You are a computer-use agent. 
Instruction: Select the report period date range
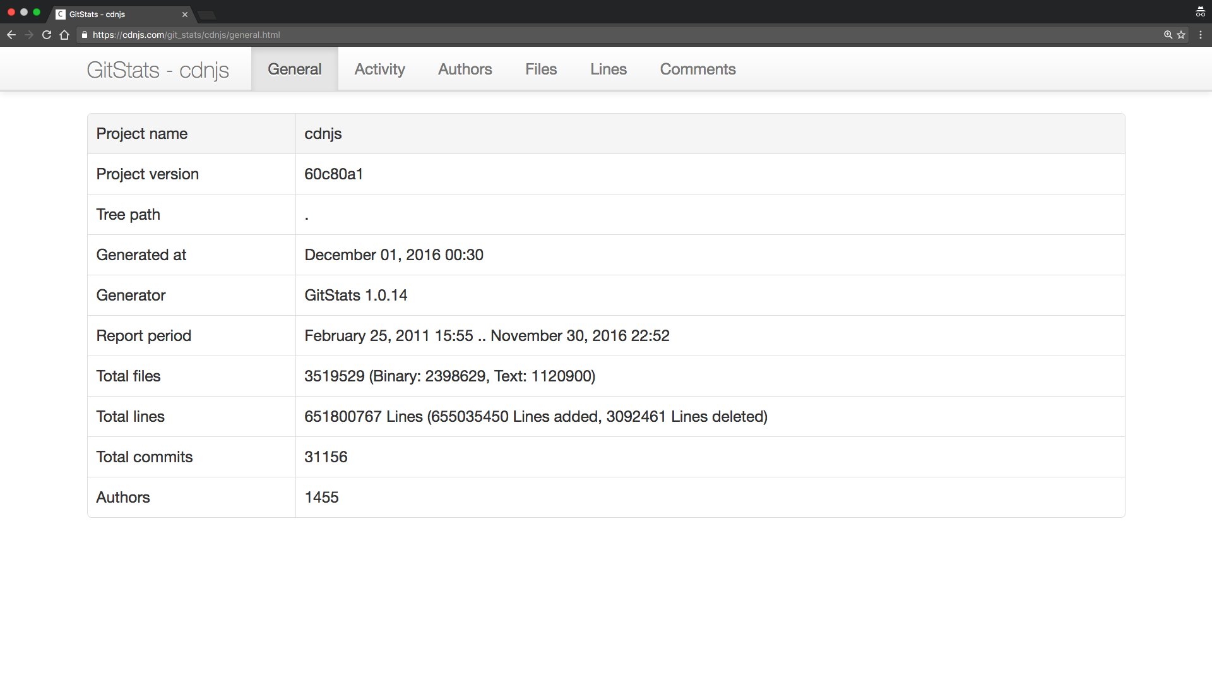click(x=487, y=336)
